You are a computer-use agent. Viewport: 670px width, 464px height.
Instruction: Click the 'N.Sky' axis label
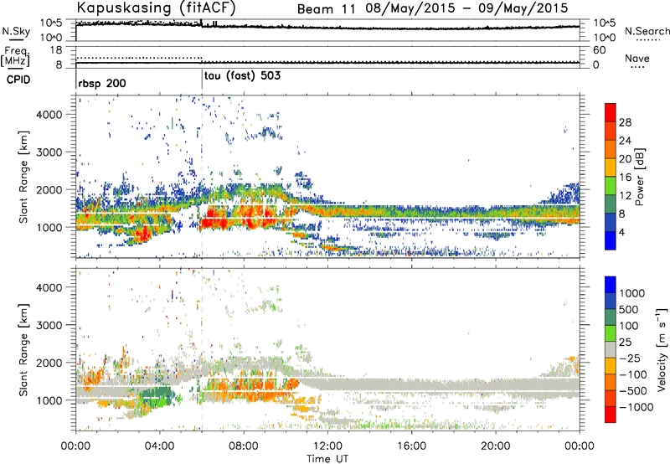pyautogui.click(x=16, y=31)
